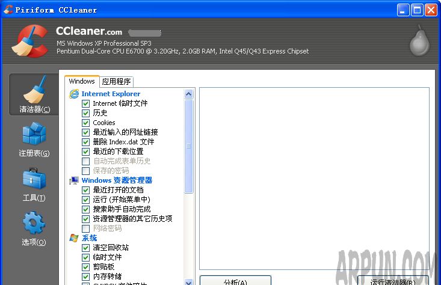
Task: Toggle the 剪贴板 checkbox
Action: click(85, 267)
